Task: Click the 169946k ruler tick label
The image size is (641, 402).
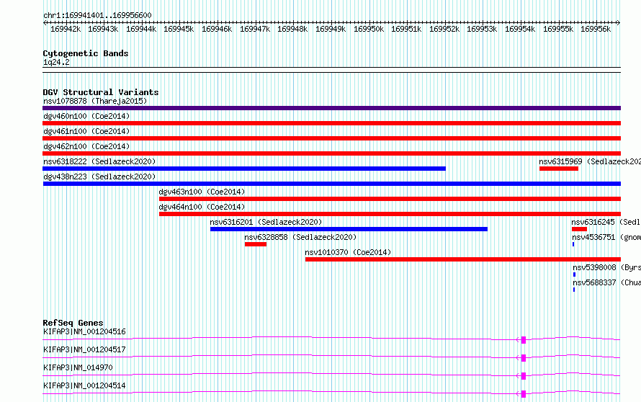Action: point(217,29)
